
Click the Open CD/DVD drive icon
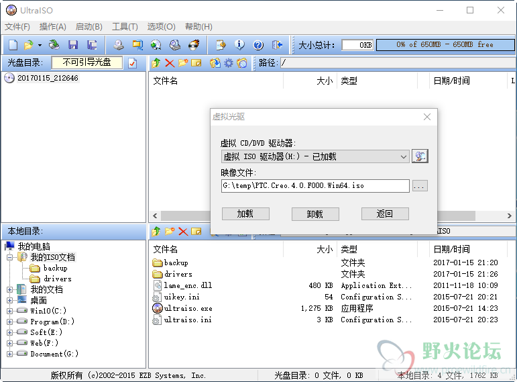pyautogui.click(x=54, y=44)
